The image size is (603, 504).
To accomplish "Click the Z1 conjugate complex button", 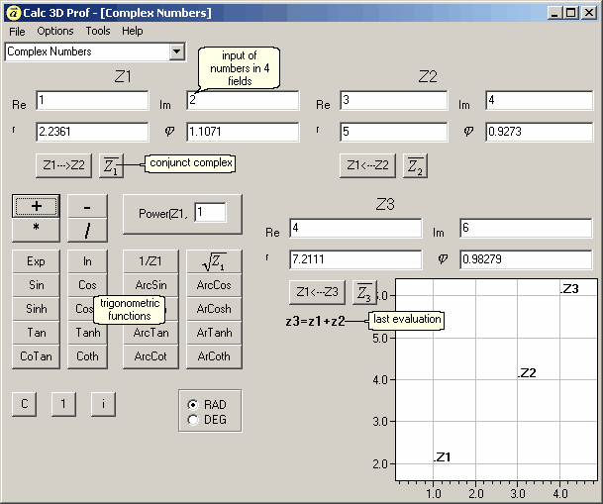I will click(111, 165).
